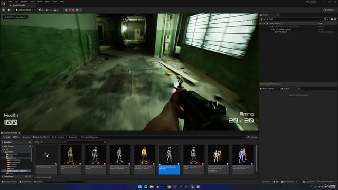Select the Content Browser tab
The width and height of the screenshot is (338, 190).
tap(11, 132)
